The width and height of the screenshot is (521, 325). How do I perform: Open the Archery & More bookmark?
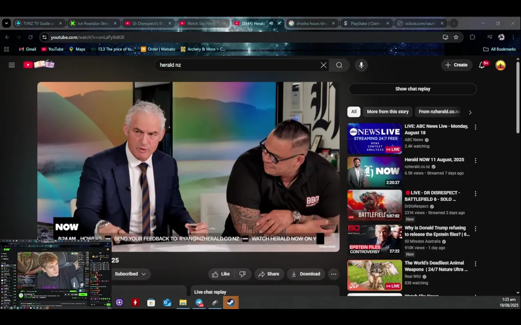(x=203, y=49)
